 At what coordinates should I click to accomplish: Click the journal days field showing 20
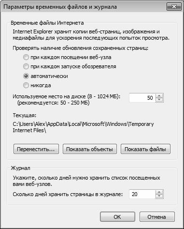[x=142, y=194]
